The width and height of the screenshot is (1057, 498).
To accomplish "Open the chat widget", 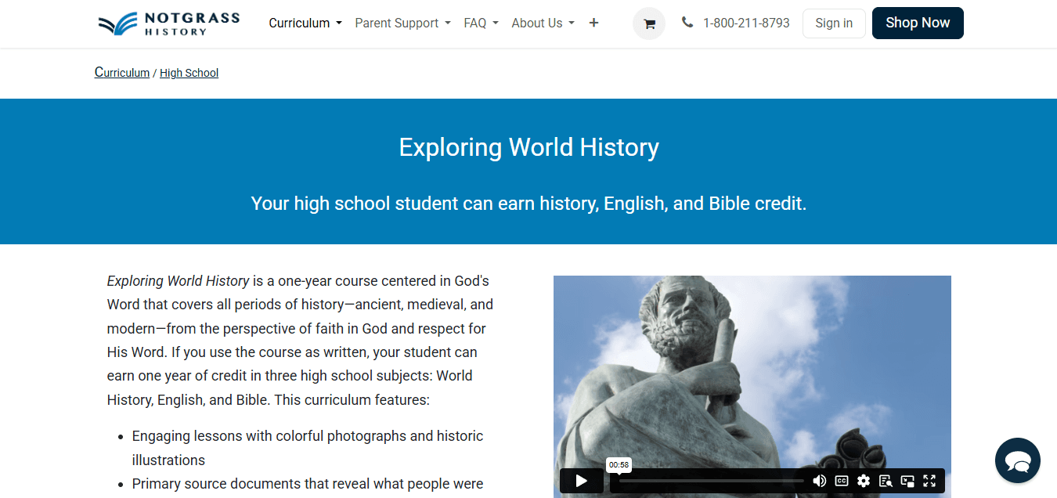I will coord(1017,460).
